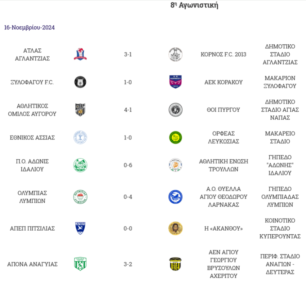This screenshot has height=283, width=306.
Task: Open the 0-6 match result
Action: tap(128, 165)
